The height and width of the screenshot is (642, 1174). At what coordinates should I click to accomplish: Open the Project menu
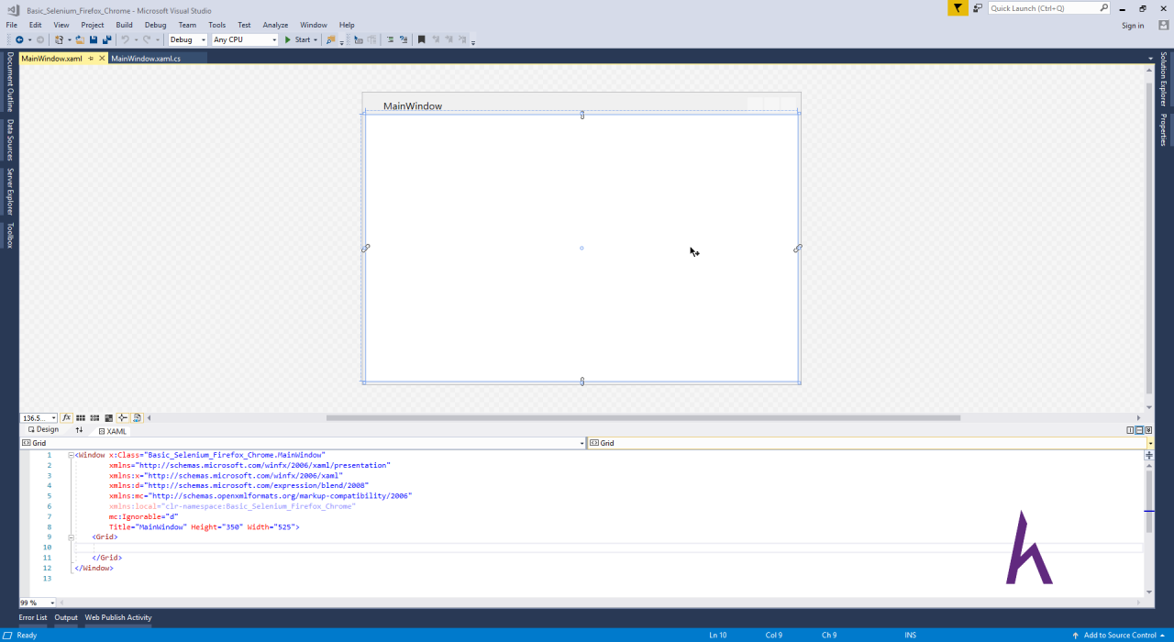92,25
